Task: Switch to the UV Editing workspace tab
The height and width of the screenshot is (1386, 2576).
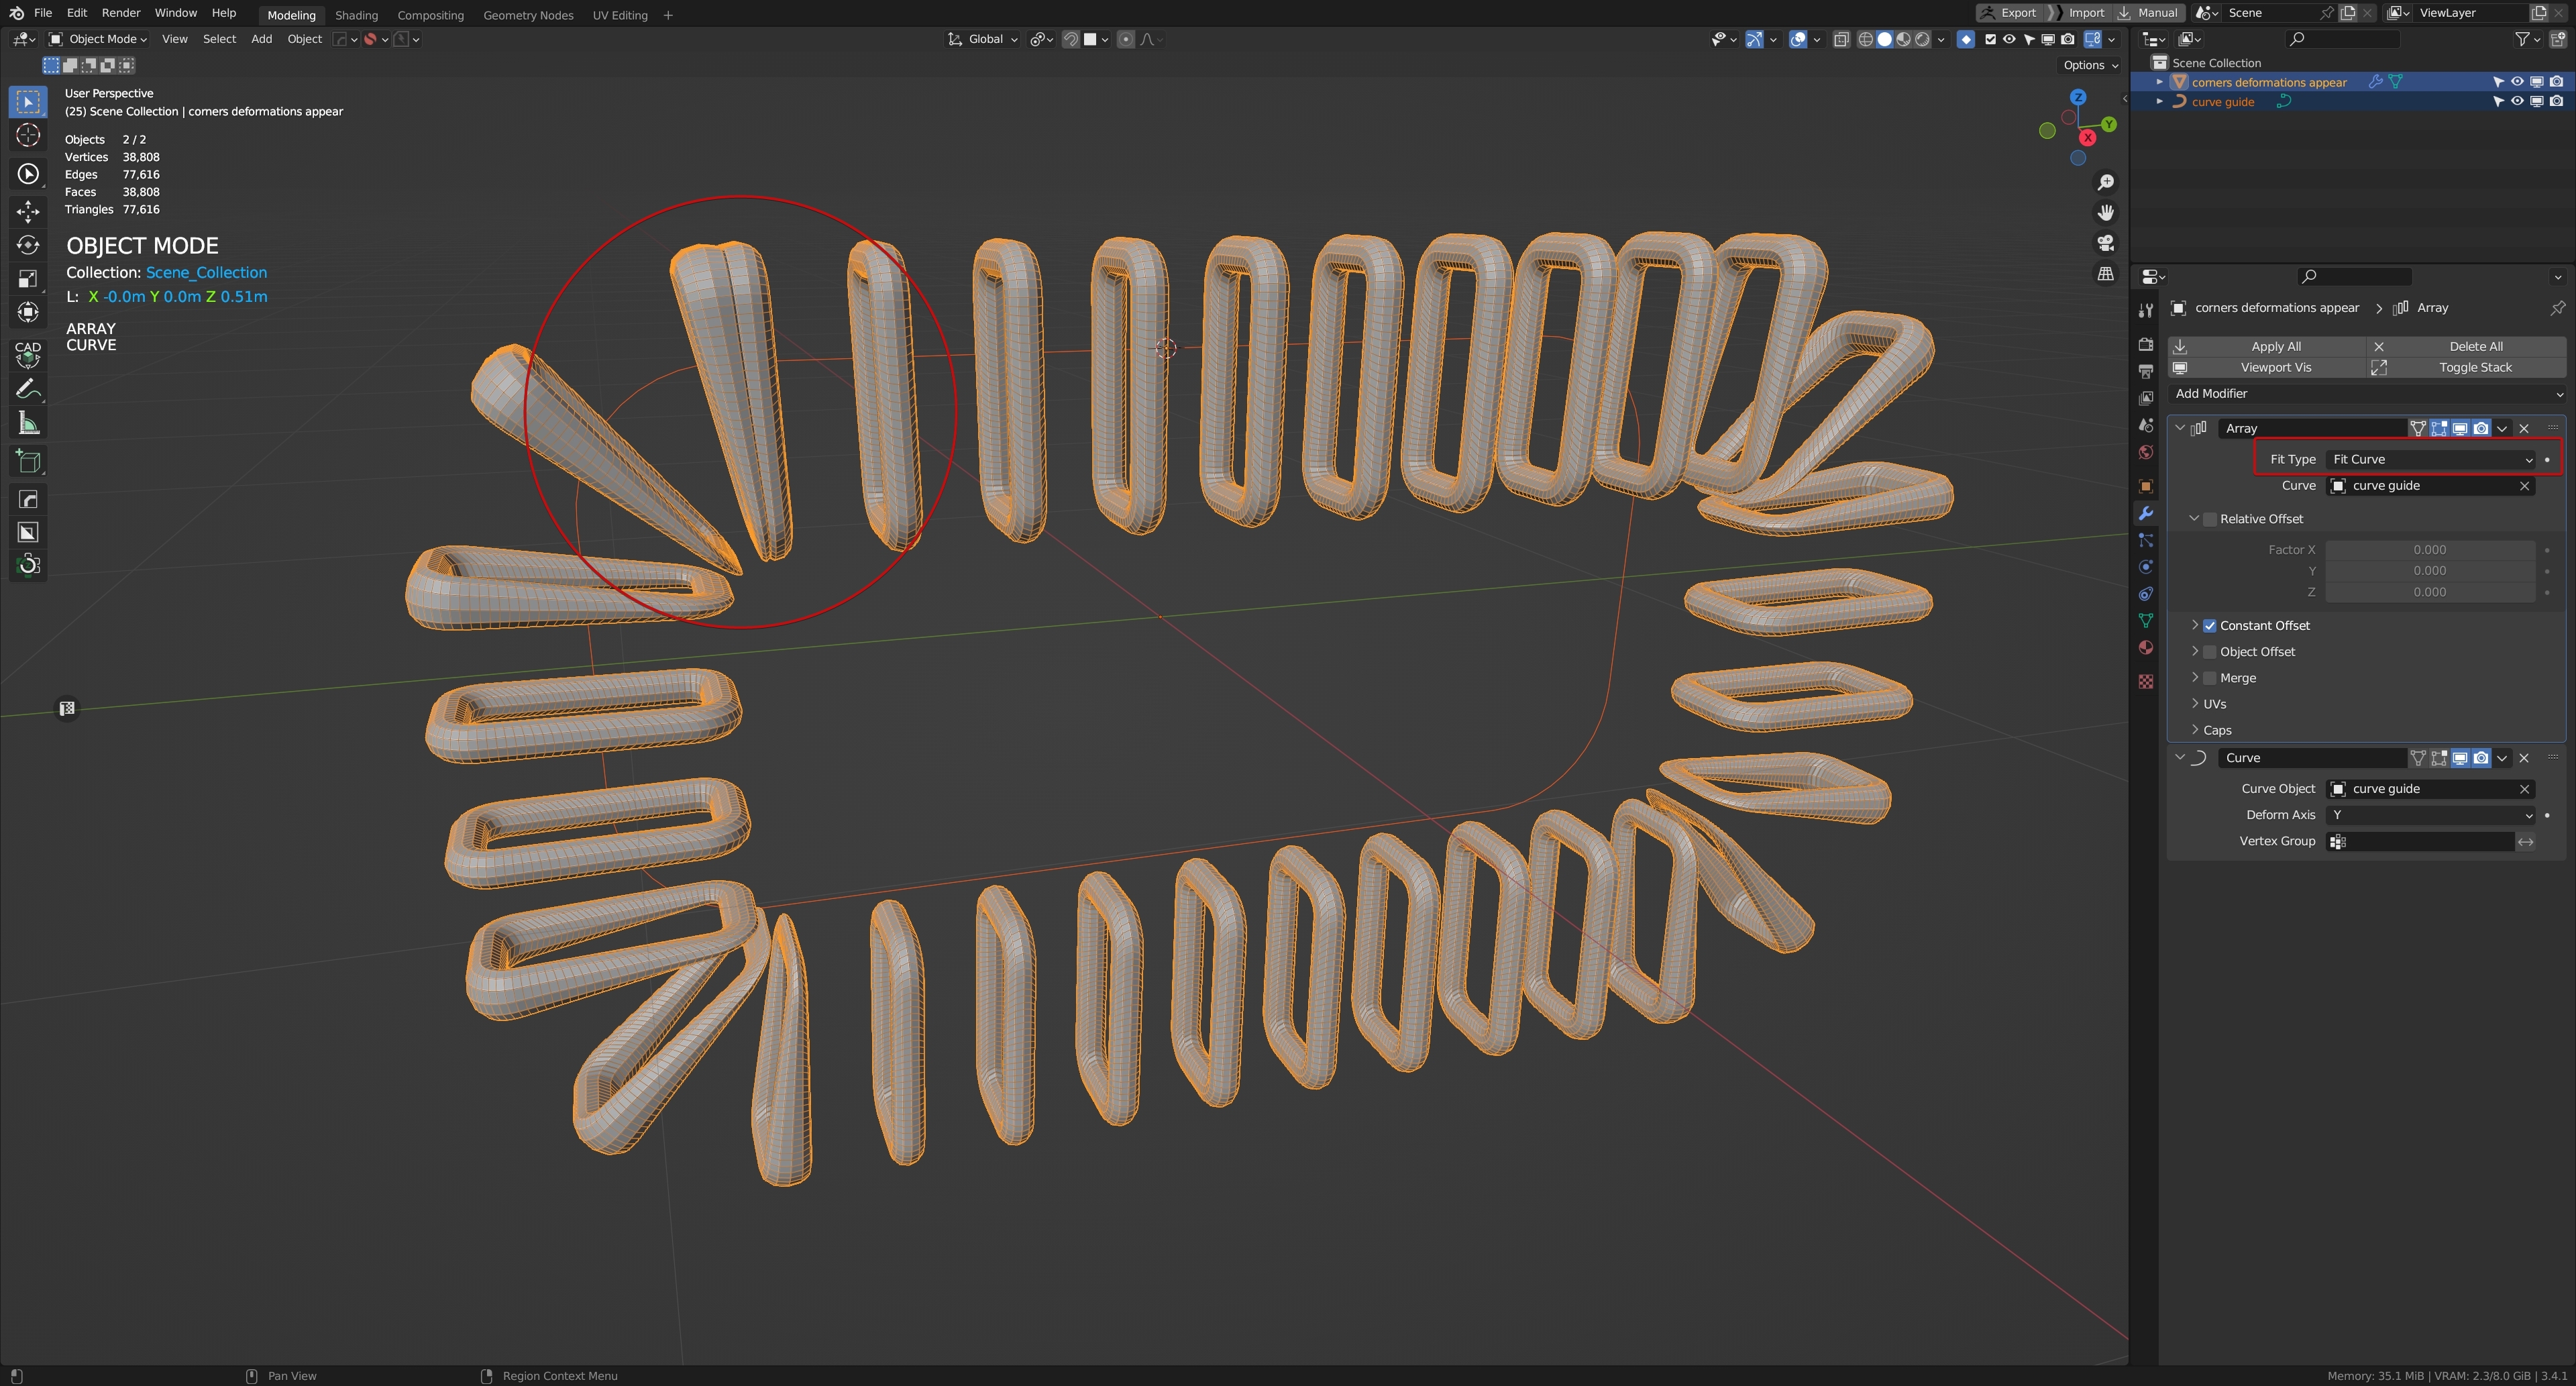Action: pyautogui.click(x=620, y=15)
